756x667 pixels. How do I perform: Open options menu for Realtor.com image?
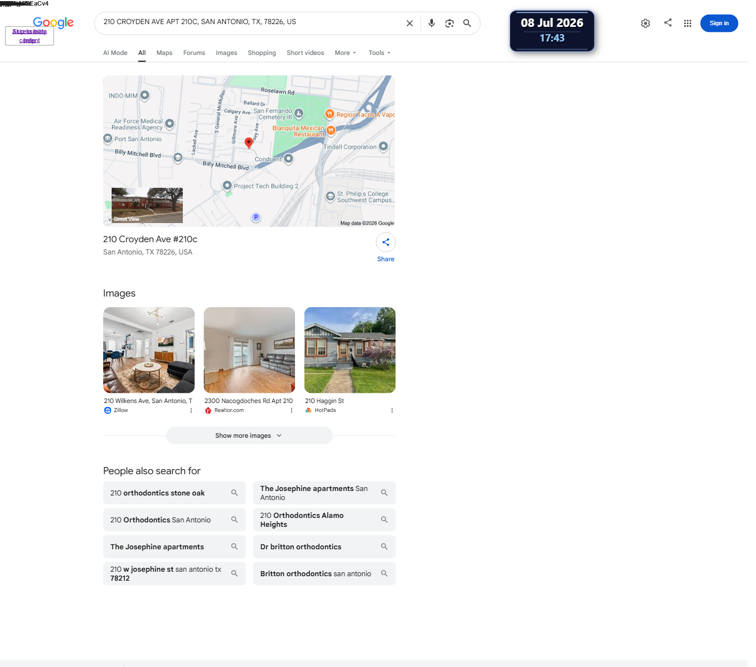click(x=292, y=410)
